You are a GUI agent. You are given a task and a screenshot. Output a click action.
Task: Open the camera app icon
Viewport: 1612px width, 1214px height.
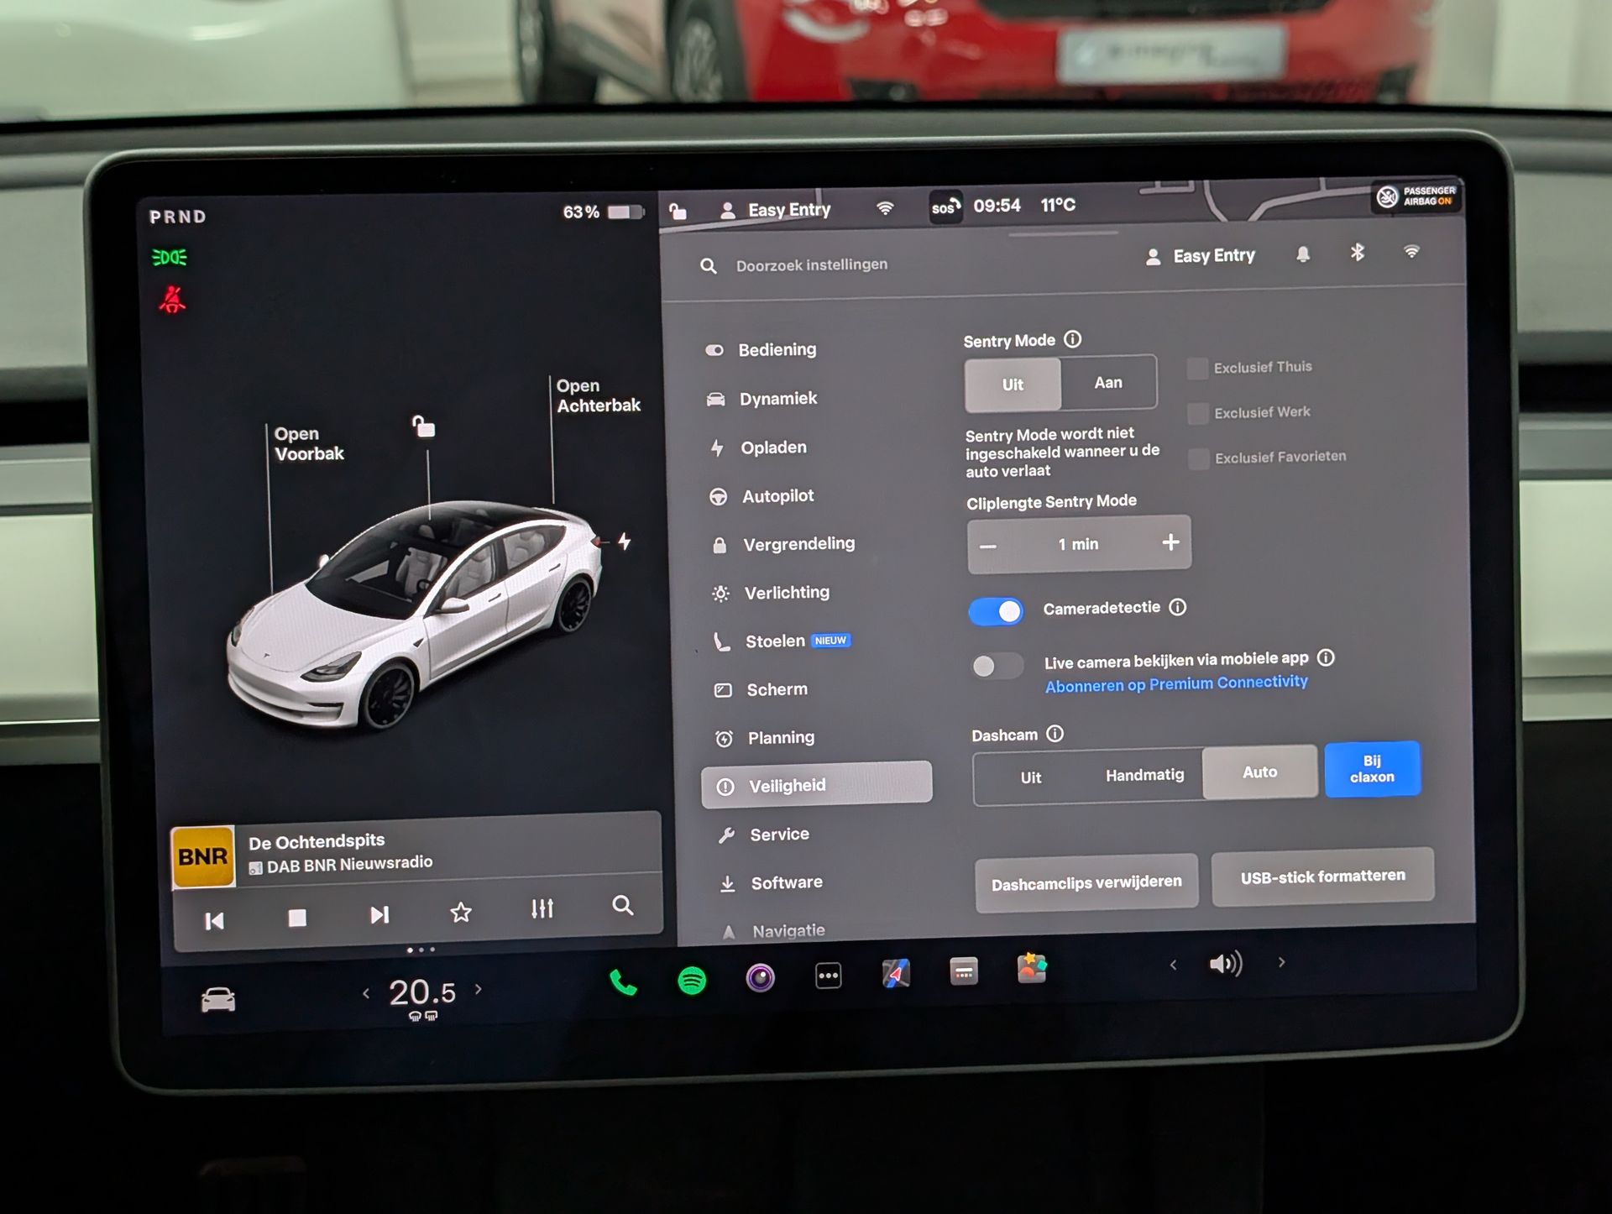[x=761, y=978]
